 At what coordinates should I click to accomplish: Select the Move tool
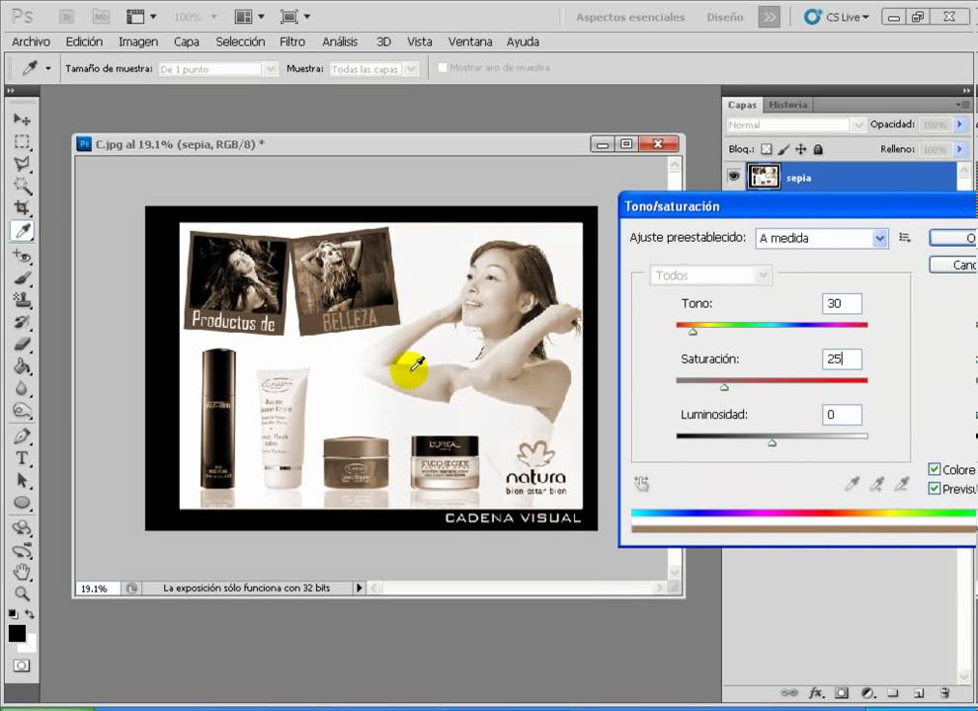[x=22, y=119]
